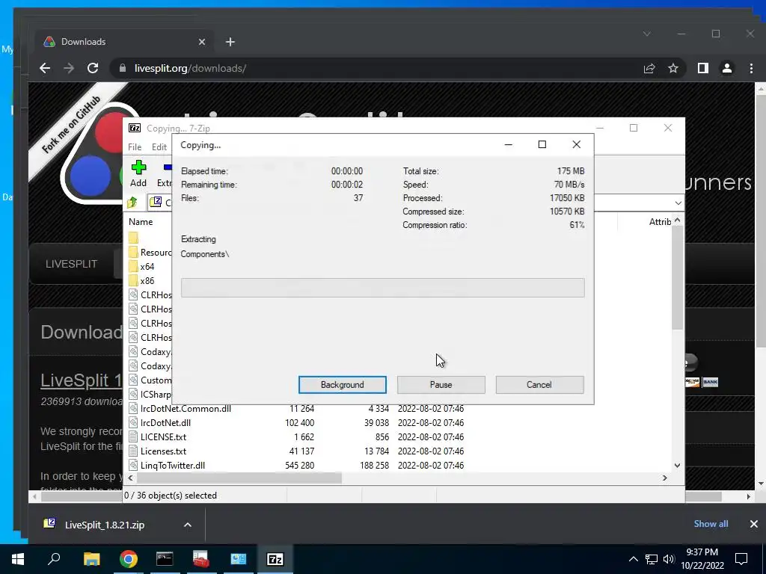Select LinqToTwitter.dll in the file list
The height and width of the screenshot is (574, 766).
pos(173,465)
